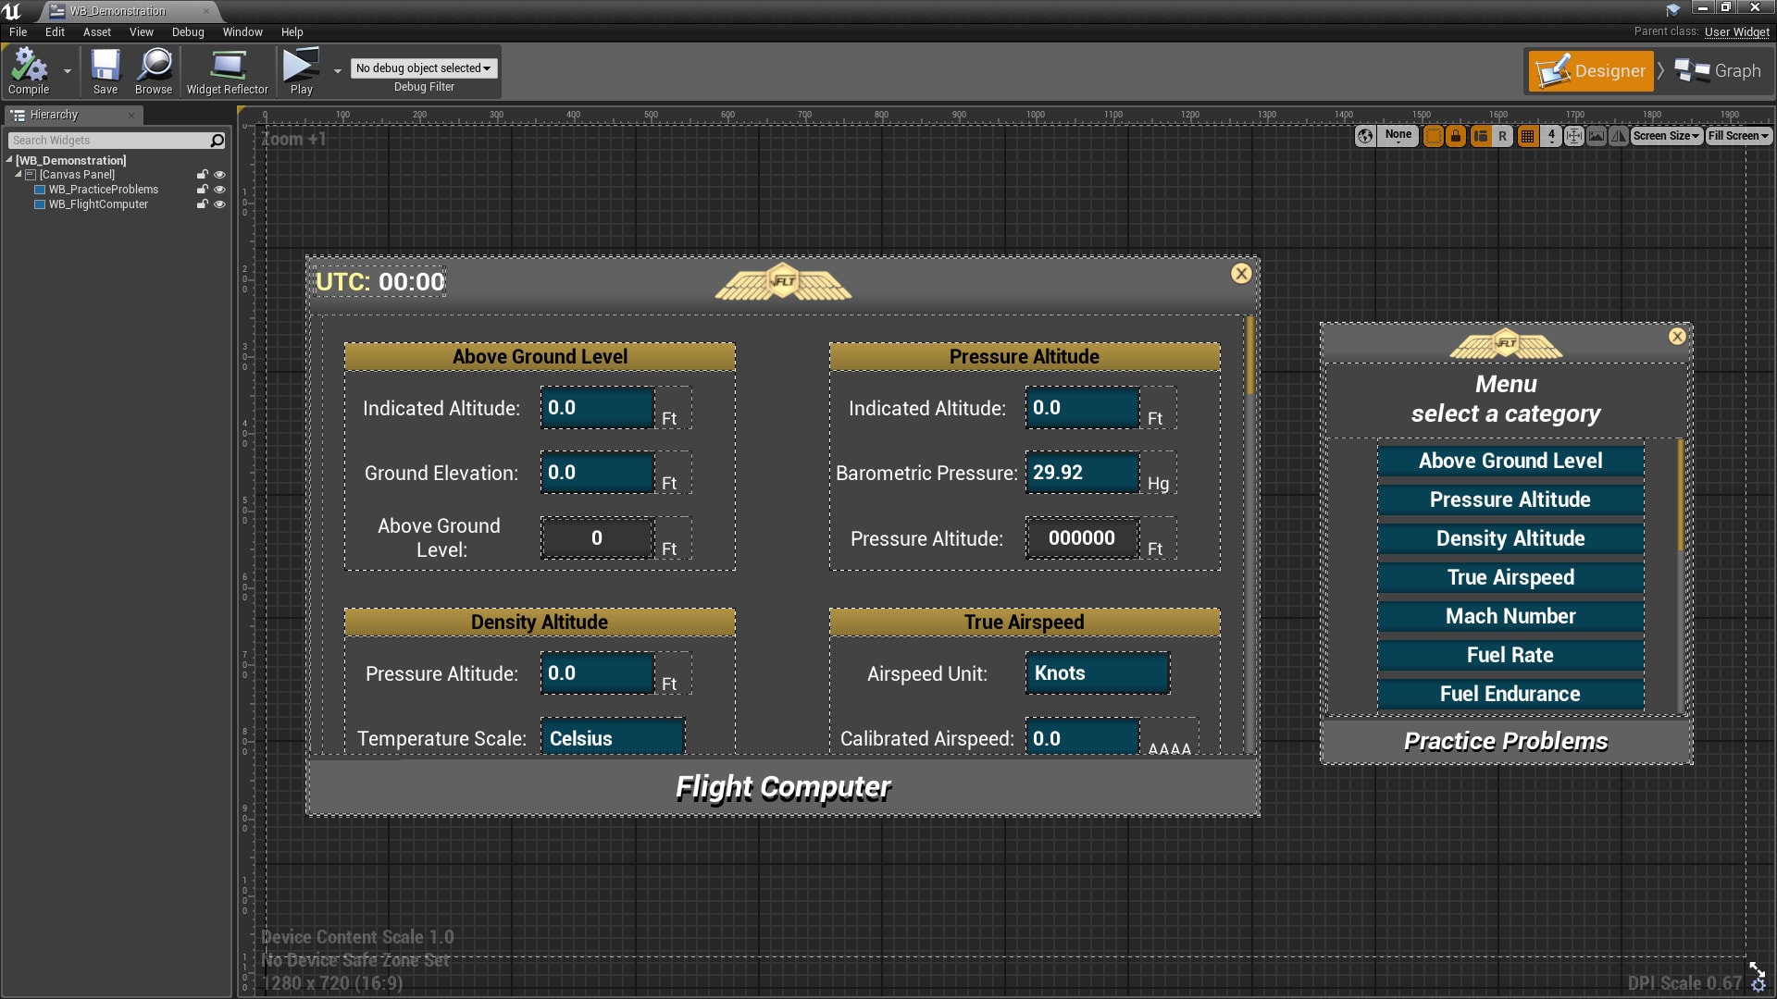Lock the WB_PracticeProblems widget
This screenshot has height=999, width=1777.
point(203,189)
